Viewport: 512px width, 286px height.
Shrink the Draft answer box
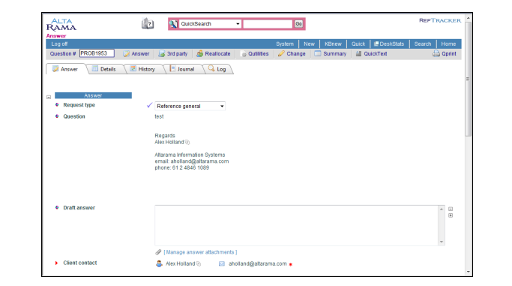[451, 209]
